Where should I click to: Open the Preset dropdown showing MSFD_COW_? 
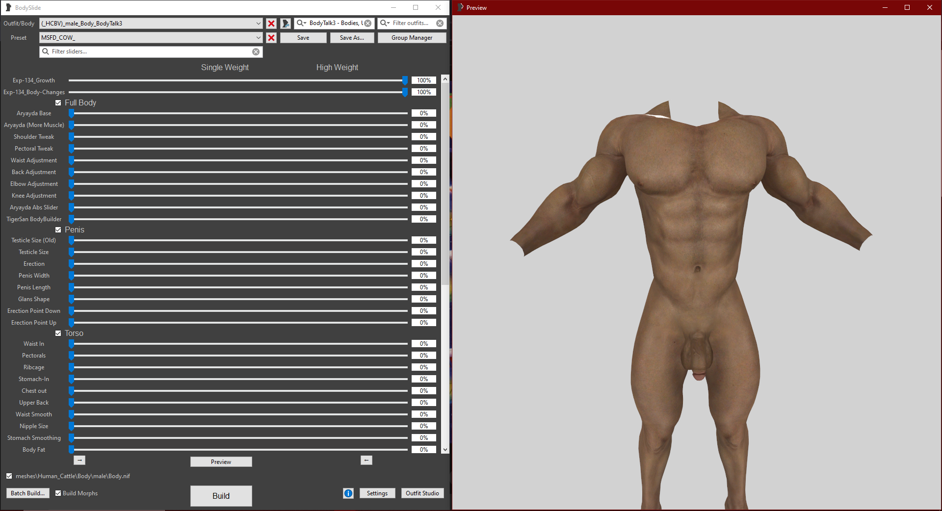(151, 38)
